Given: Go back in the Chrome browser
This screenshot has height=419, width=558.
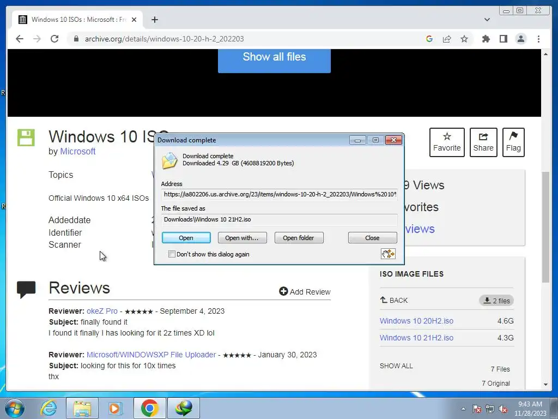Looking at the screenshot, I should 20,39.
